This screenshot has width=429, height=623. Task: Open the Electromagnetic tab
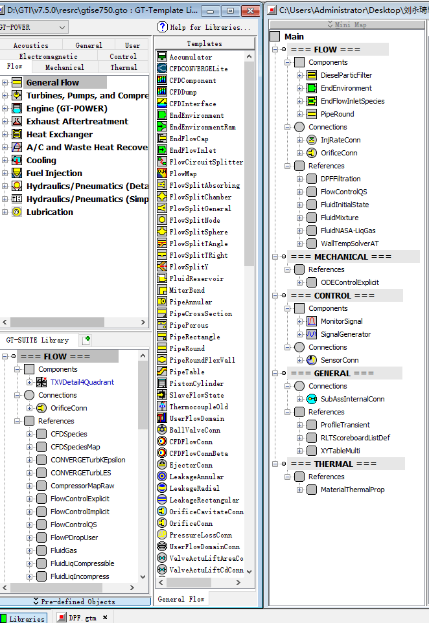(49, 56)
